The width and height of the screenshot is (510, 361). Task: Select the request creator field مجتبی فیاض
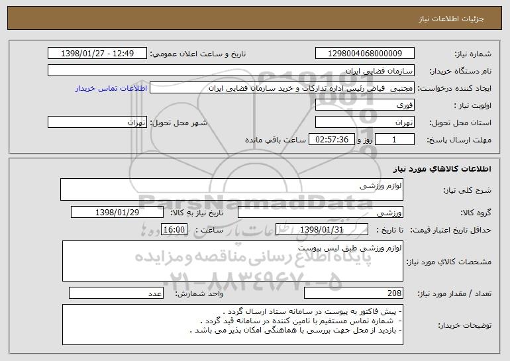pos(282,88)
